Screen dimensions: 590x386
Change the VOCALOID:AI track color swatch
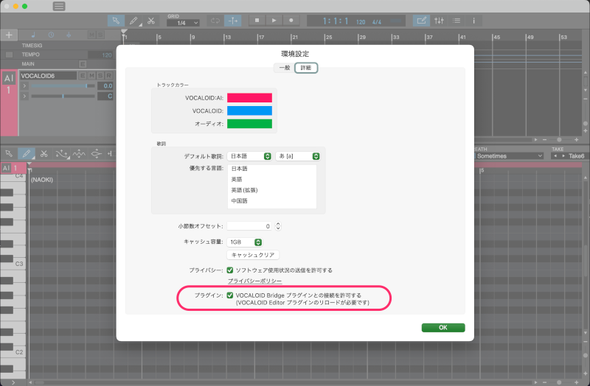tap(249, 98)
